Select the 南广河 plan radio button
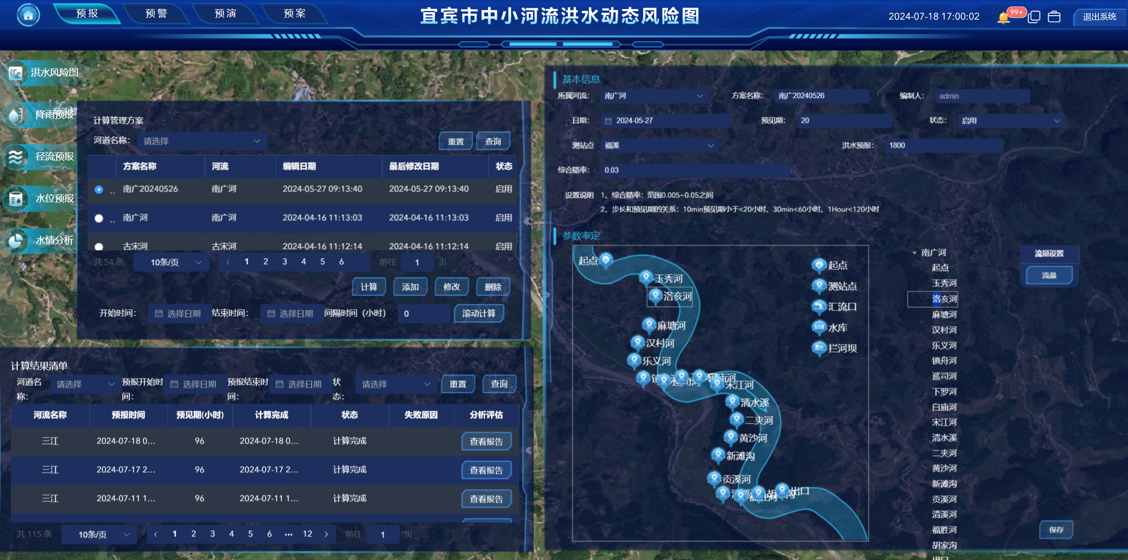1128x560 pixels. click(x=99, y=218)
